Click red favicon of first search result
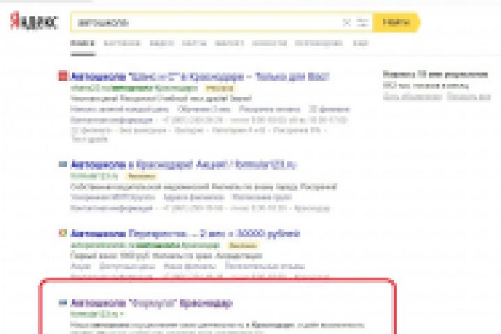 tap(63, 76)
